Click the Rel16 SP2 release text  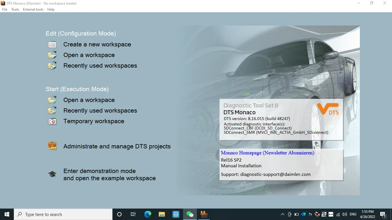[231, 160]
